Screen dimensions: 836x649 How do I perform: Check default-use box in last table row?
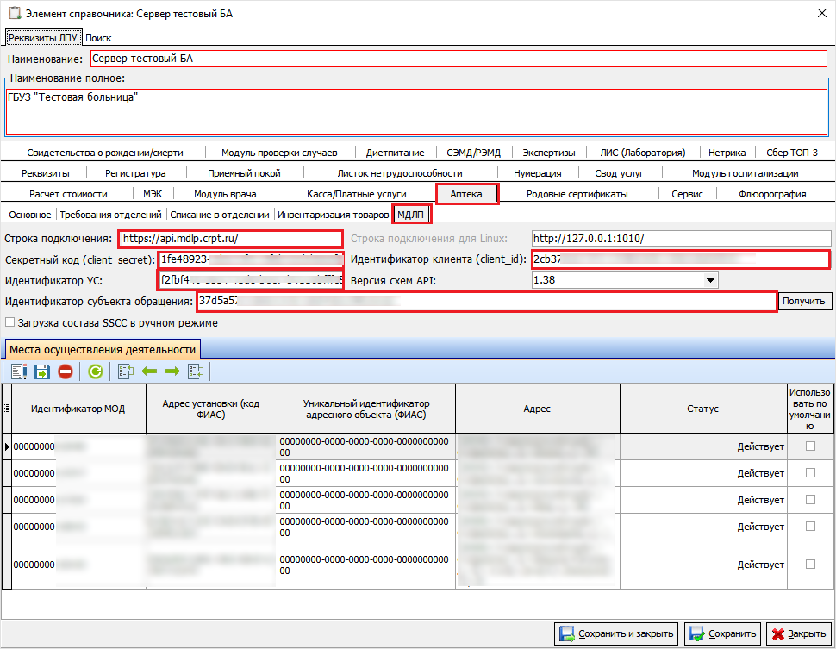click(x=809, y=564)
